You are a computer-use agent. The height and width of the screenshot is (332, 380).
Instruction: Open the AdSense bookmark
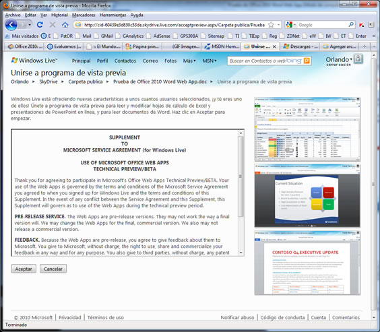tap(158, 36)
